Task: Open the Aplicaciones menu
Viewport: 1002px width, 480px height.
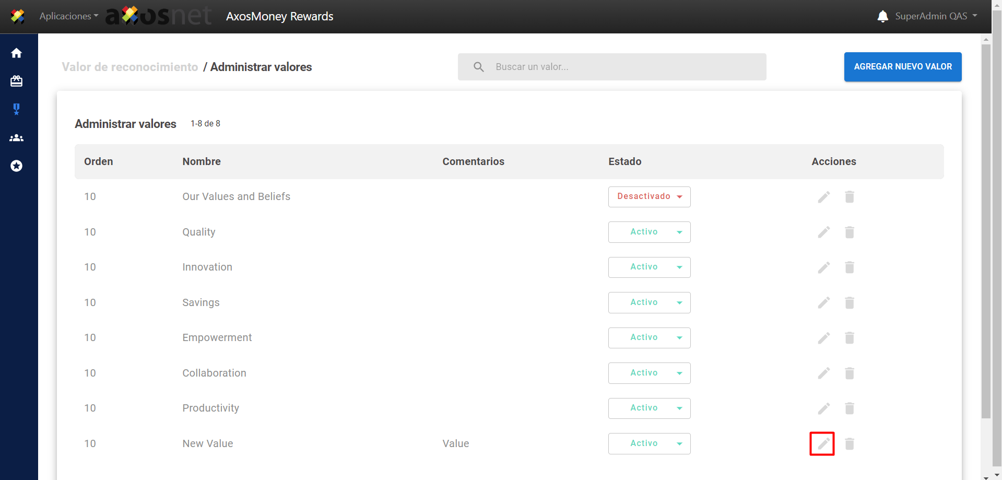Action: tap(68, 16)
